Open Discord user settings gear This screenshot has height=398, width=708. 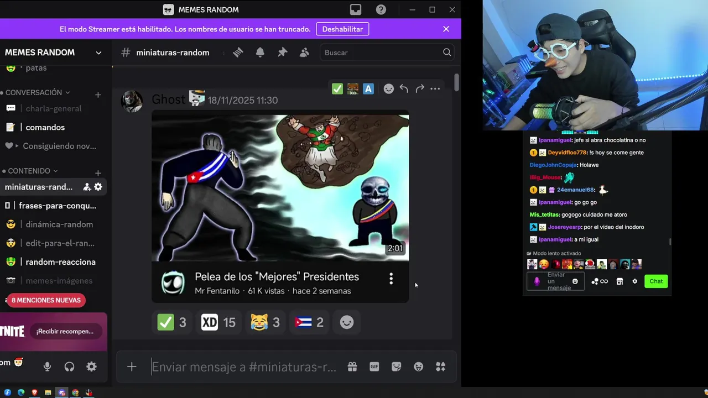point(92,366)
